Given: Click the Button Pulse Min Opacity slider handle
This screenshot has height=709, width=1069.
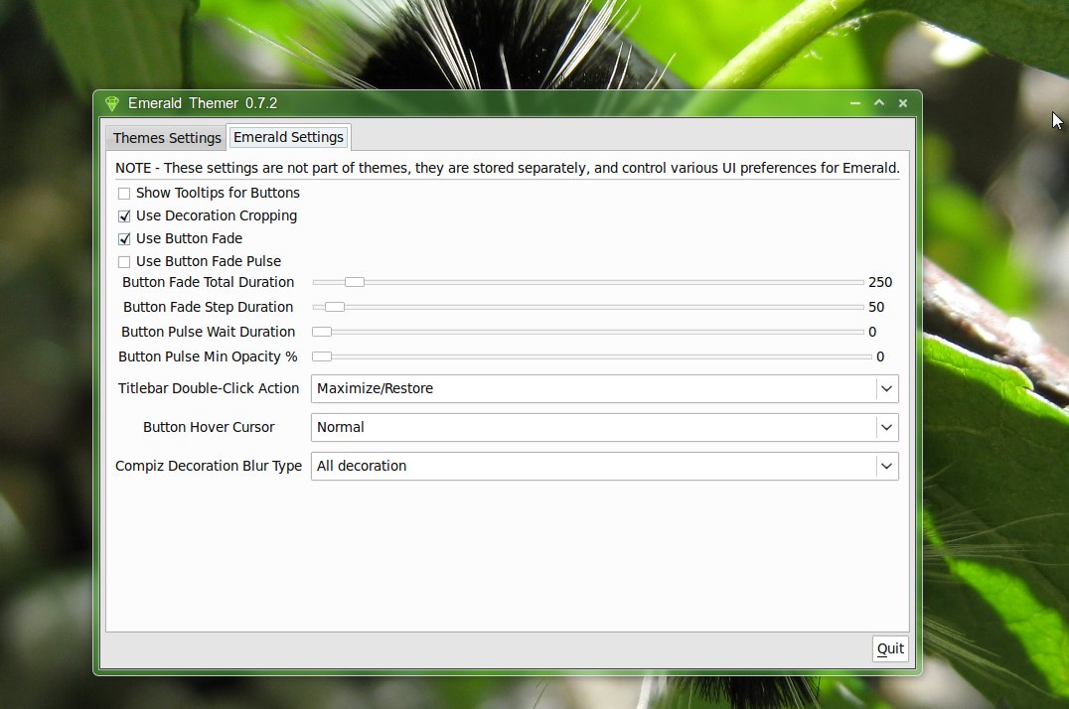Looking at the screenshot, I should click(x=322, y=356).
